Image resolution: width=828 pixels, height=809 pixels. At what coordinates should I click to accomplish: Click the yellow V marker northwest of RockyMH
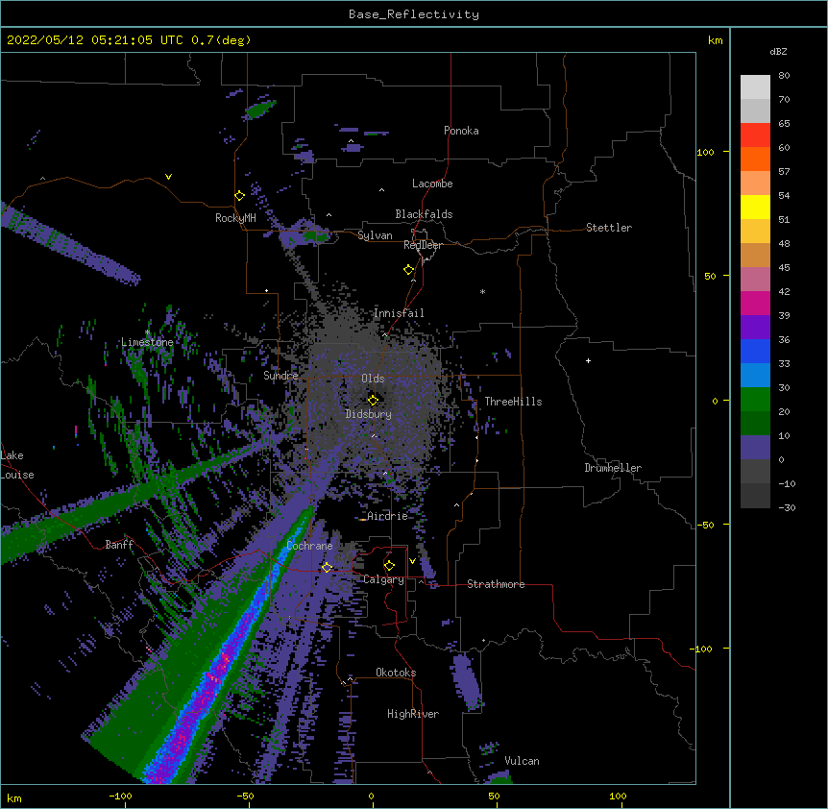pyautogui.click(x=168, y=177)
